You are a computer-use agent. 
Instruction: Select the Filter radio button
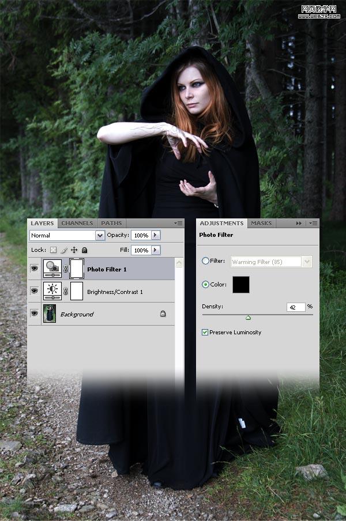pyautogui.click(x=205, y=261)
